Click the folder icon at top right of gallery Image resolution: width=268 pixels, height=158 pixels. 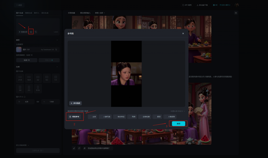[236, 13]
